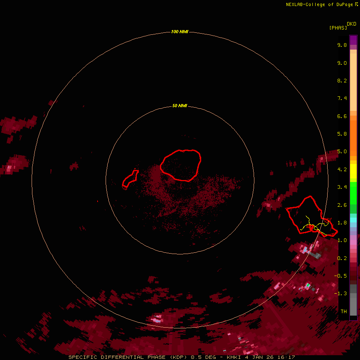Click the 5.8 color scale value
The image size is (360, 360).
click(342, 134)
